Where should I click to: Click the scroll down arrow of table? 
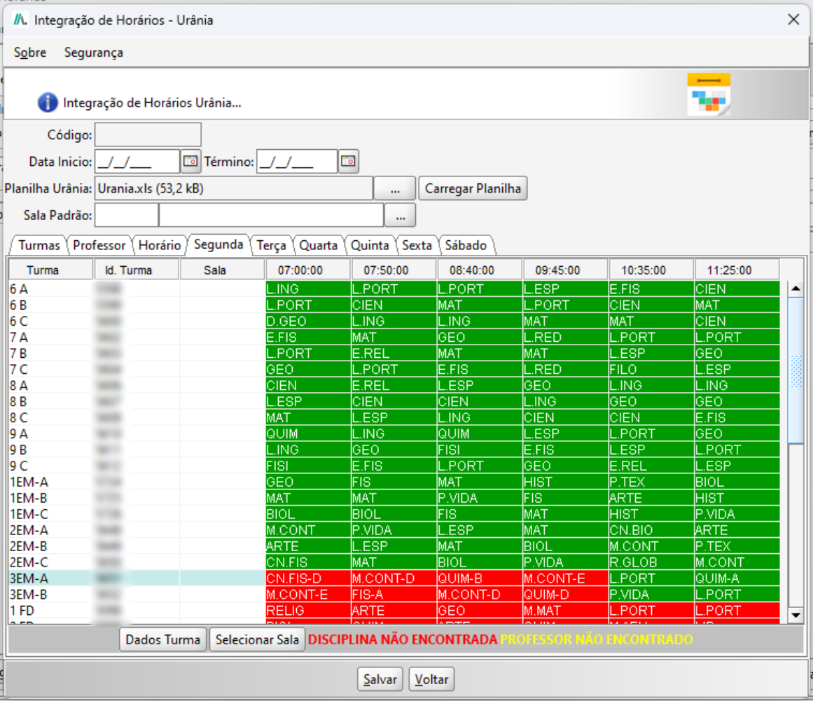pos(795,615)
